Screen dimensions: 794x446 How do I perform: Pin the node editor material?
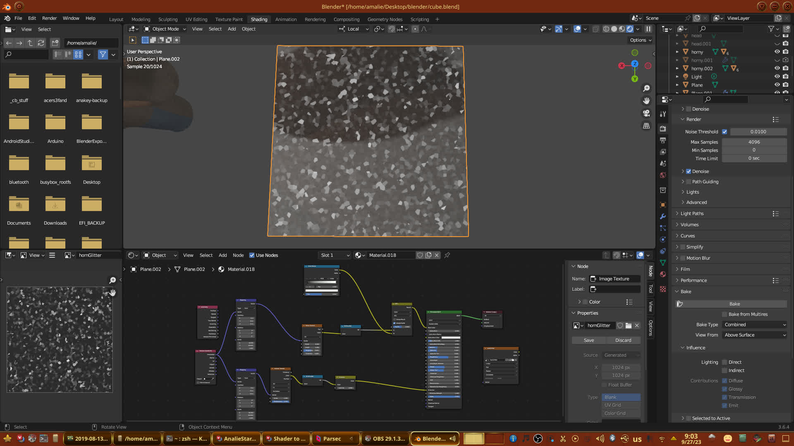tap(447, 255)
